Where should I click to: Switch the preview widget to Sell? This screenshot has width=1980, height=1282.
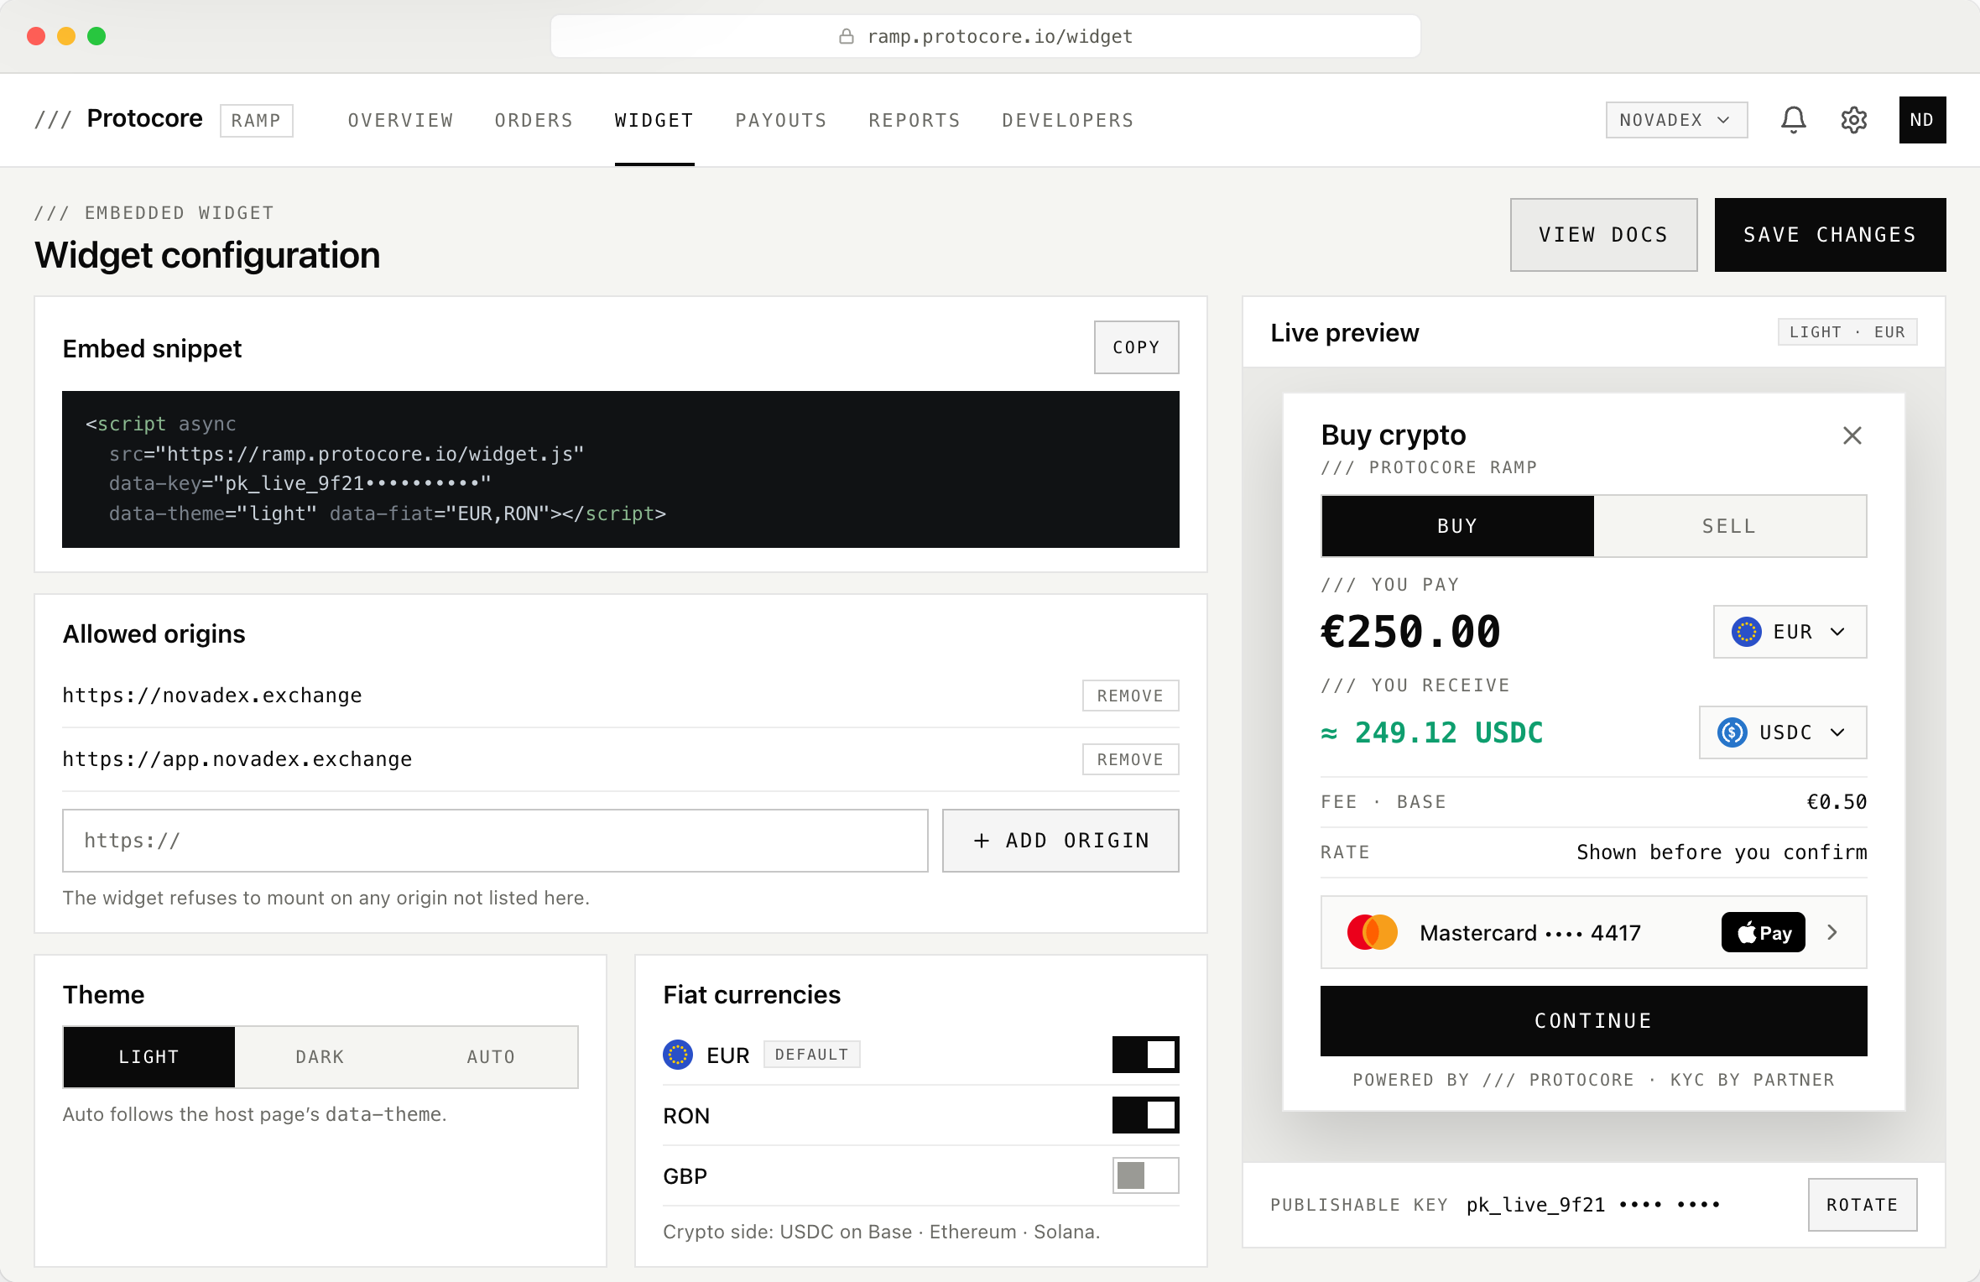pyautogui.click(x=1730, y=526)
